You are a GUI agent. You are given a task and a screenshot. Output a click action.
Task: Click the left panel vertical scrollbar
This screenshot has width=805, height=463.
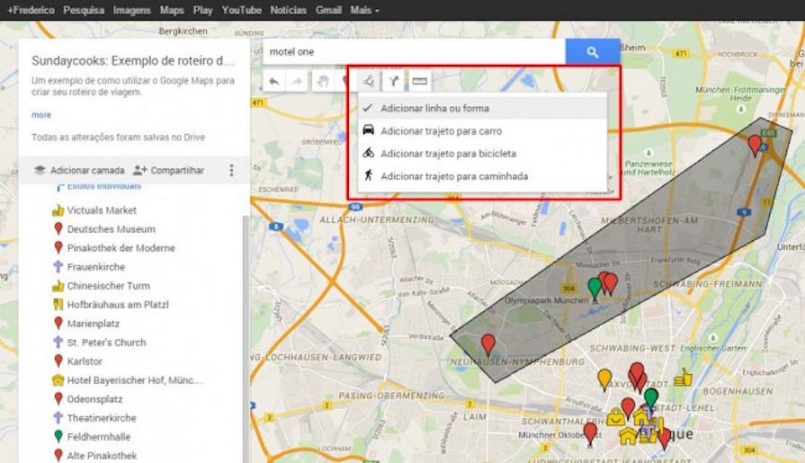[x=246, y=339]
